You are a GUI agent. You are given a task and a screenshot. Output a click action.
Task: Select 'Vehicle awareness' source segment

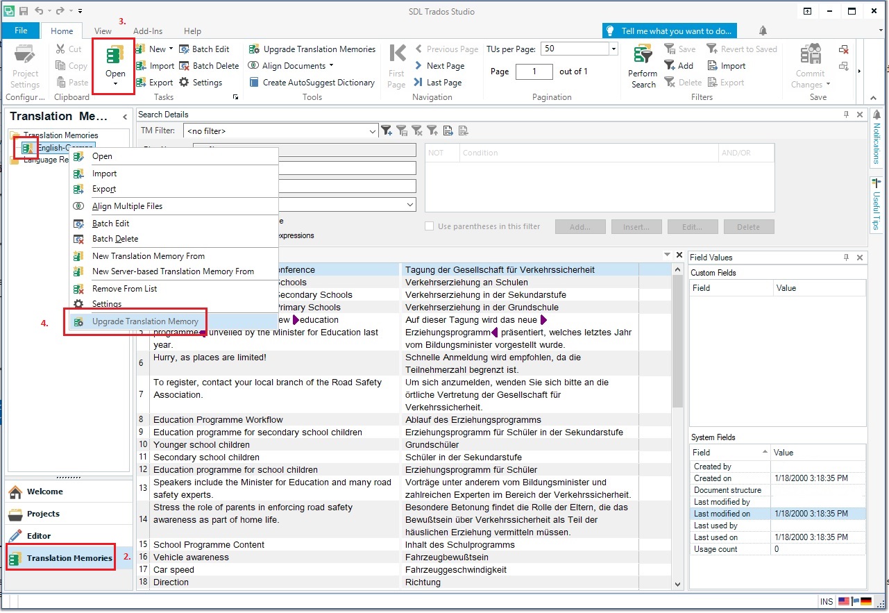[x=275, y=557]
